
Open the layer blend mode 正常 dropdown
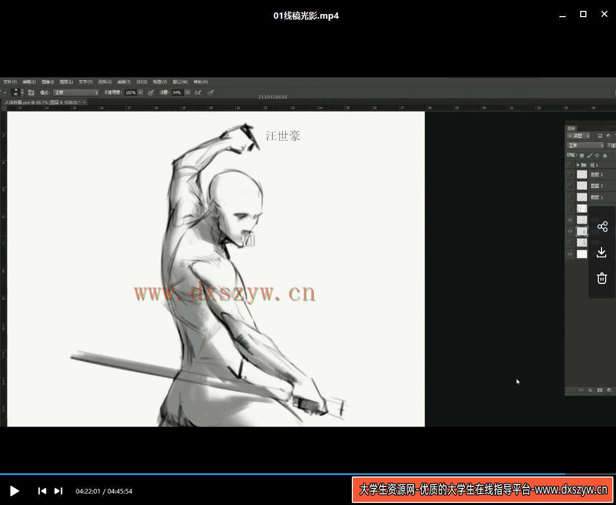click(x=585, y=145)
